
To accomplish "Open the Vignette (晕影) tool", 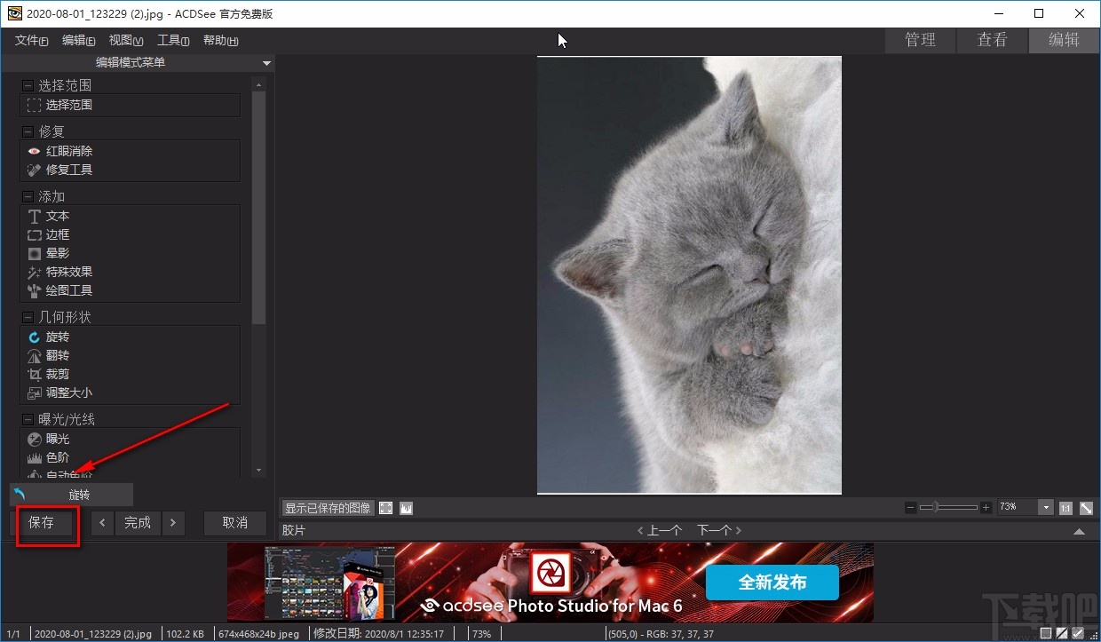I will [x=57, y=253].
